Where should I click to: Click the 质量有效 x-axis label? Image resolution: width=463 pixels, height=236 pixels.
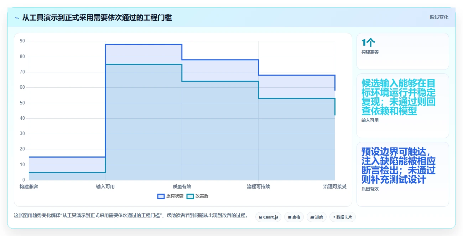tap(182, 186)
